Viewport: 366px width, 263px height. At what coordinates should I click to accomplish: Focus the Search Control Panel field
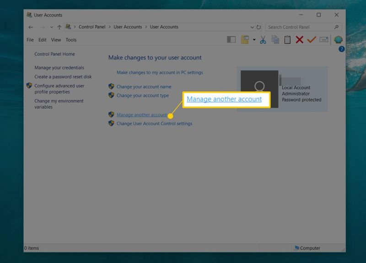click(303, 27)
